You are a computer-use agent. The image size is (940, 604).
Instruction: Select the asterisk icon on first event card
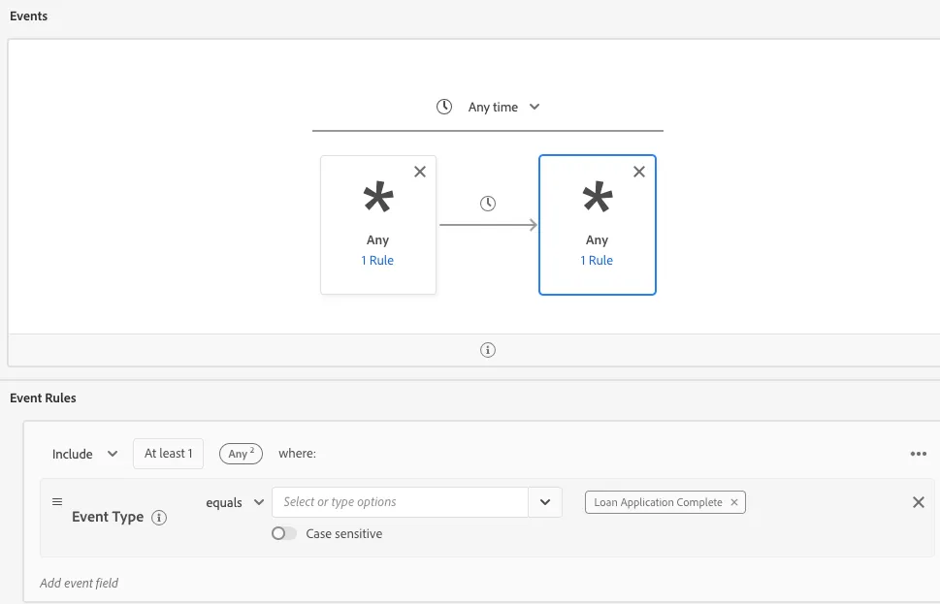point(378,197)
